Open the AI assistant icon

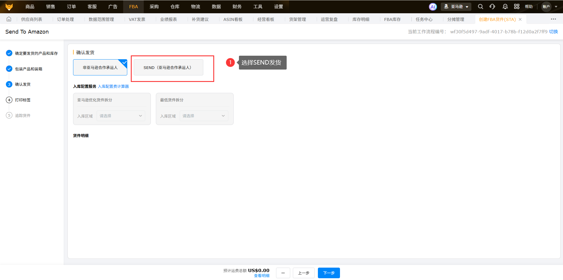point(433,7)
